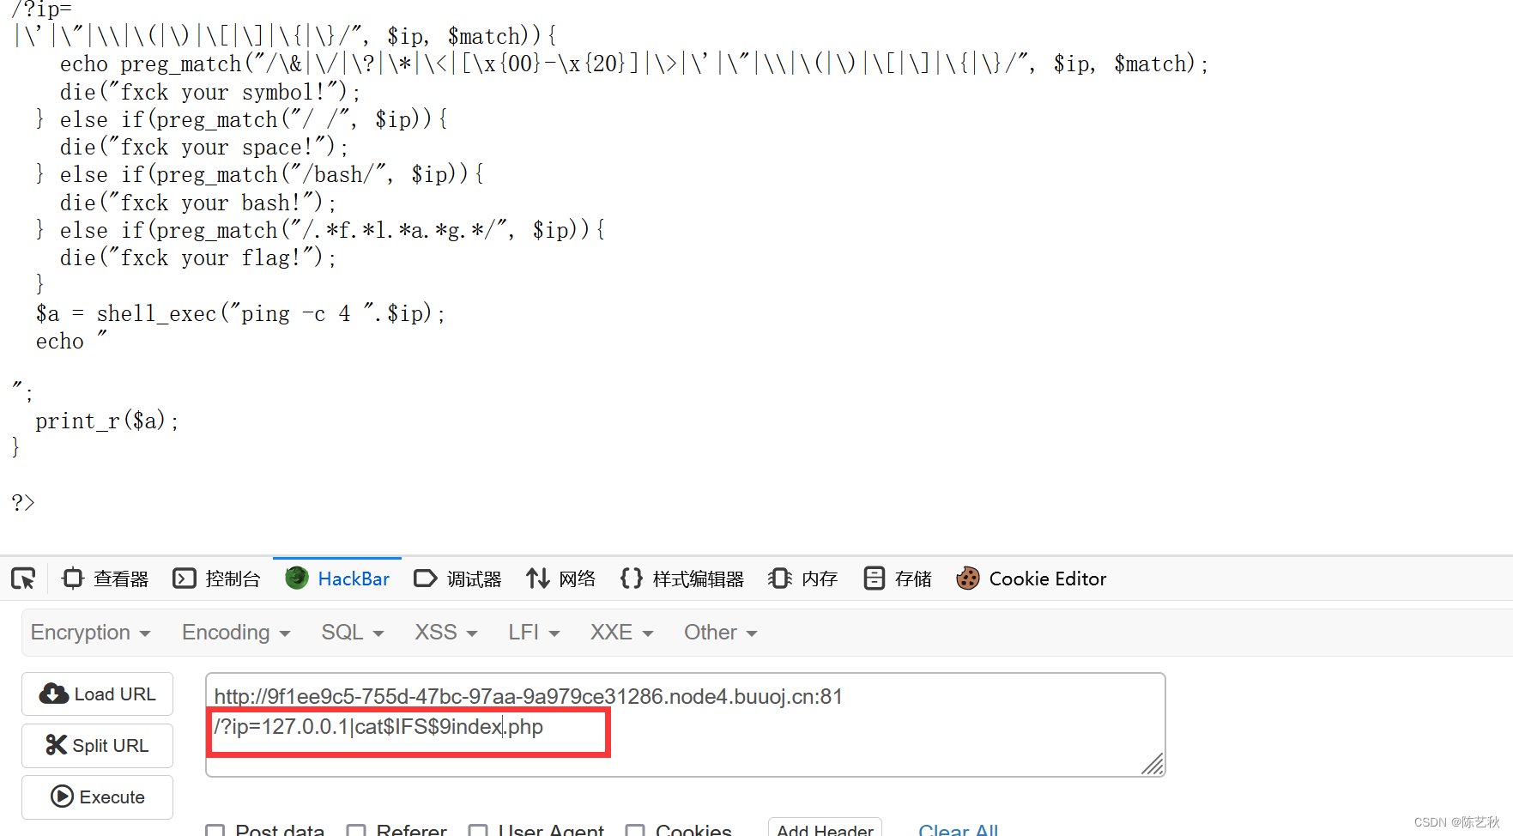Click the Storage document icon
1513x836 pixels.
[x=874, y=579]
